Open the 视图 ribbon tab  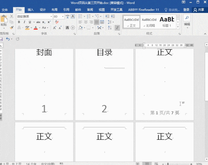point(102,10)
